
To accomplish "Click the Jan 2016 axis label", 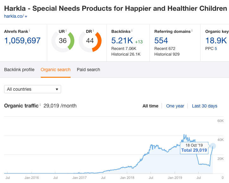I will click(x=32, y=178).
